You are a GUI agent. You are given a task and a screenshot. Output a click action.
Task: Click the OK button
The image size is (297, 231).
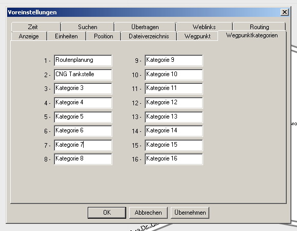coord(107,213)
